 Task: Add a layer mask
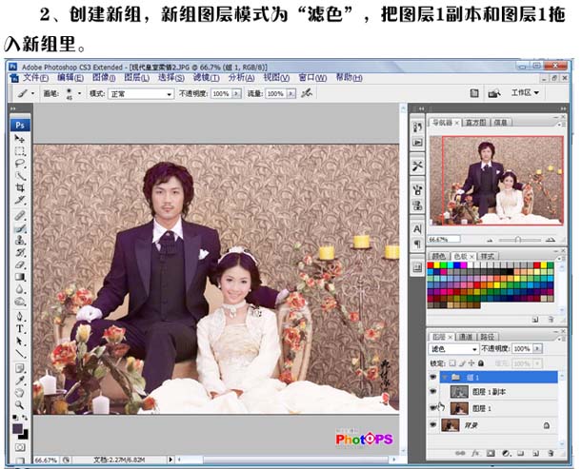pos(491,453)
